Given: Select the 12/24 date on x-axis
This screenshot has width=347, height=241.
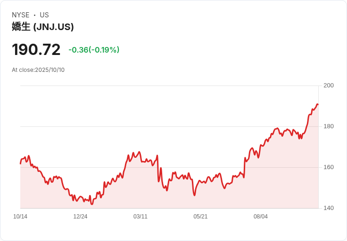Looking at the screenshot, I should 80,217.
